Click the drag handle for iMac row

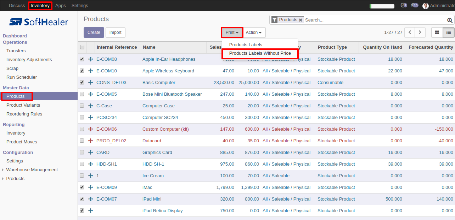[x=90, y=188]
